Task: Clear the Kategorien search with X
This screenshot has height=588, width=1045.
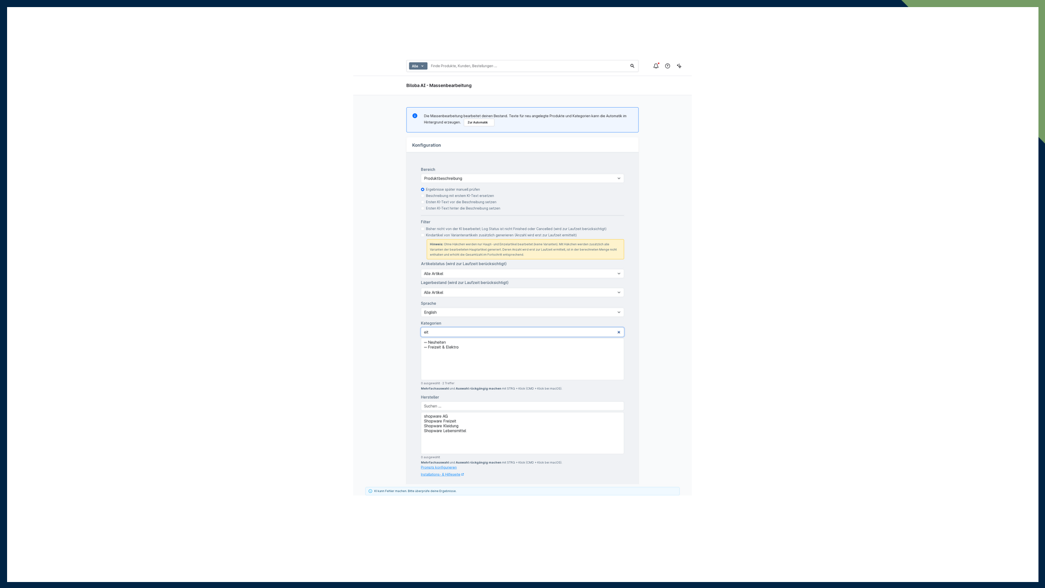Action: (x=619, y=332)
